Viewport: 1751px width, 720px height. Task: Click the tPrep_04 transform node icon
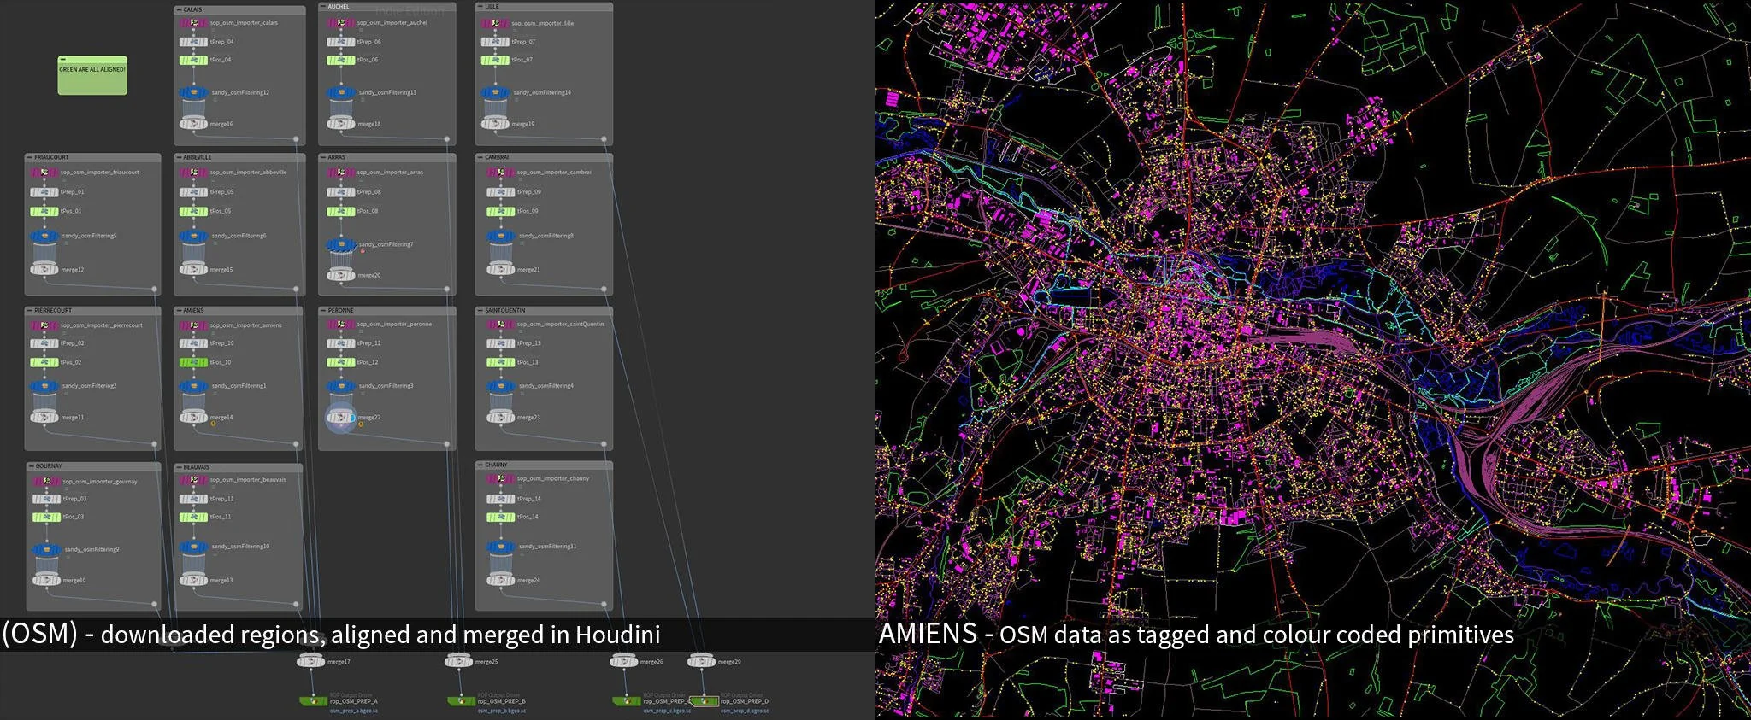(x=194, y=42)
